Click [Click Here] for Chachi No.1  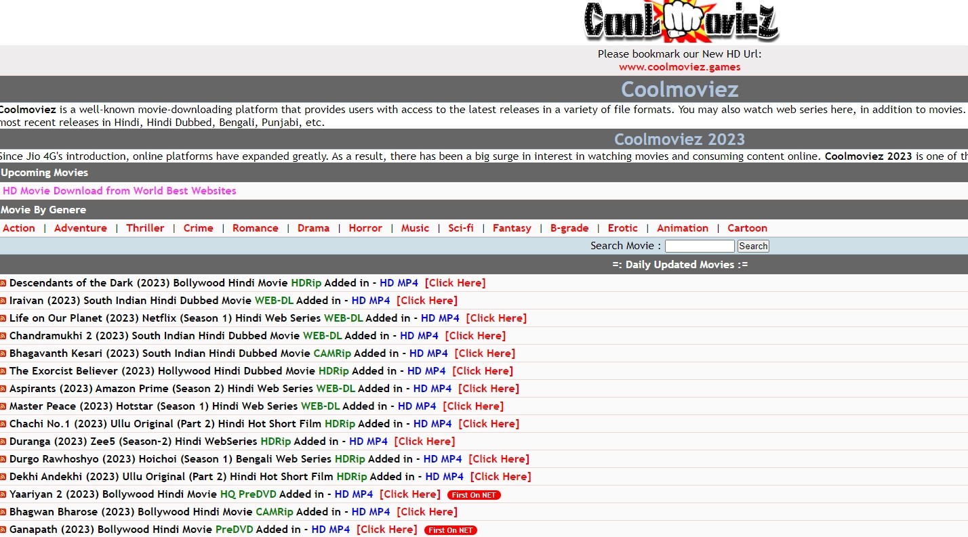489,424
